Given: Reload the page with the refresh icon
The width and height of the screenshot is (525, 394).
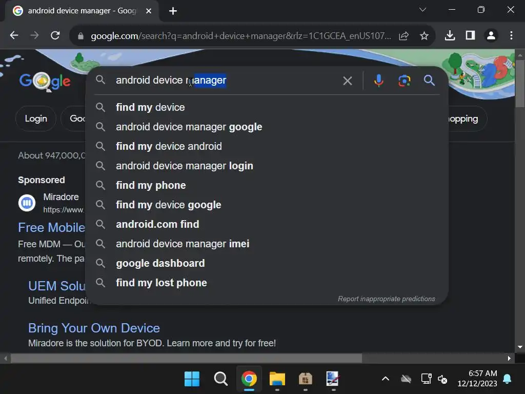Looking at the screenshot, I should click(x=55, y=35).
